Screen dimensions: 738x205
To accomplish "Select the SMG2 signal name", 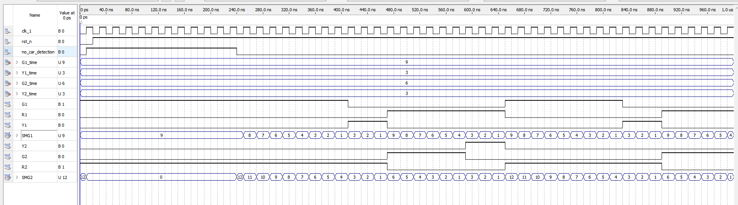I will coord(27,177).
